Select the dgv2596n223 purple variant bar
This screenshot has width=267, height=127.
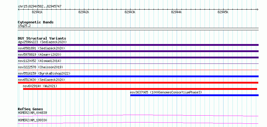[138, 45]
